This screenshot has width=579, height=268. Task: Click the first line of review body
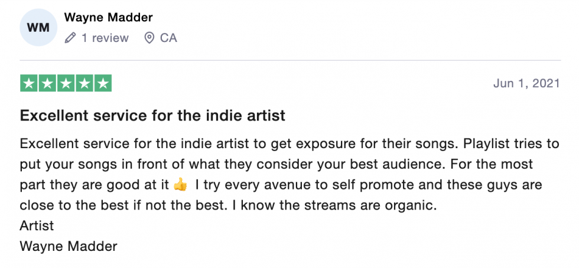(x=289, y=143)
